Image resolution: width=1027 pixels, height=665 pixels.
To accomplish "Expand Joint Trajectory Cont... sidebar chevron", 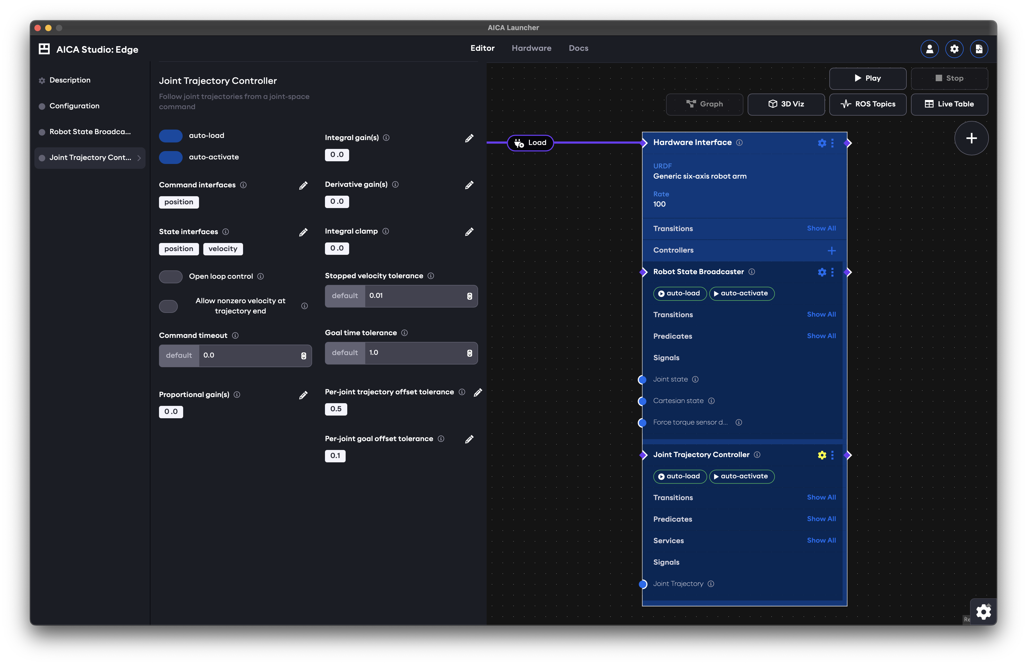I will coord(139,158).
